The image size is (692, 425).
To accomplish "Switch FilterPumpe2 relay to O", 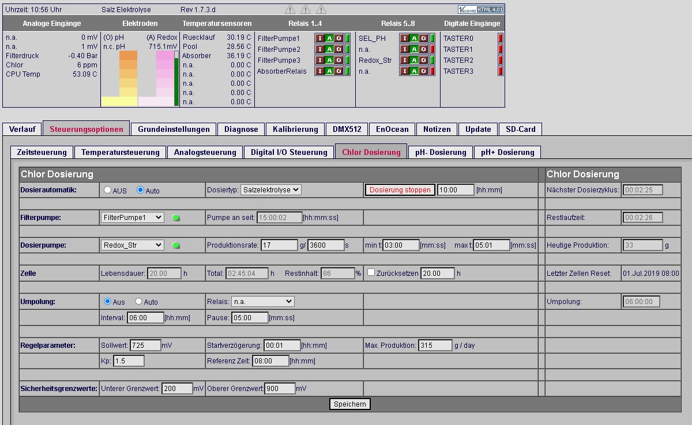I will [339, 49].
